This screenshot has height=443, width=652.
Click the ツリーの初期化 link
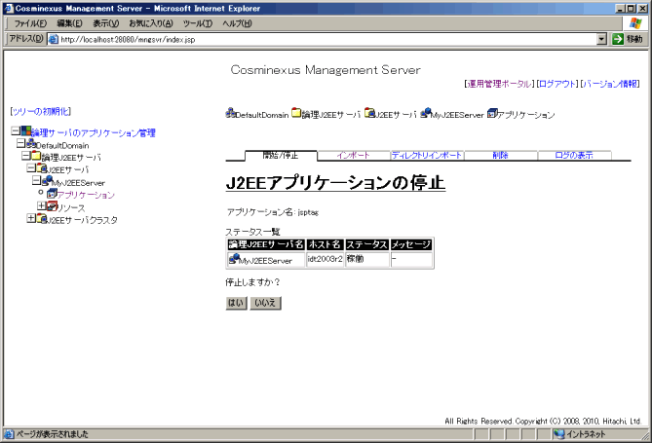click(x=41, y=111)
